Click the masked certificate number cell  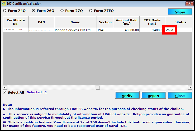[16, 30]
